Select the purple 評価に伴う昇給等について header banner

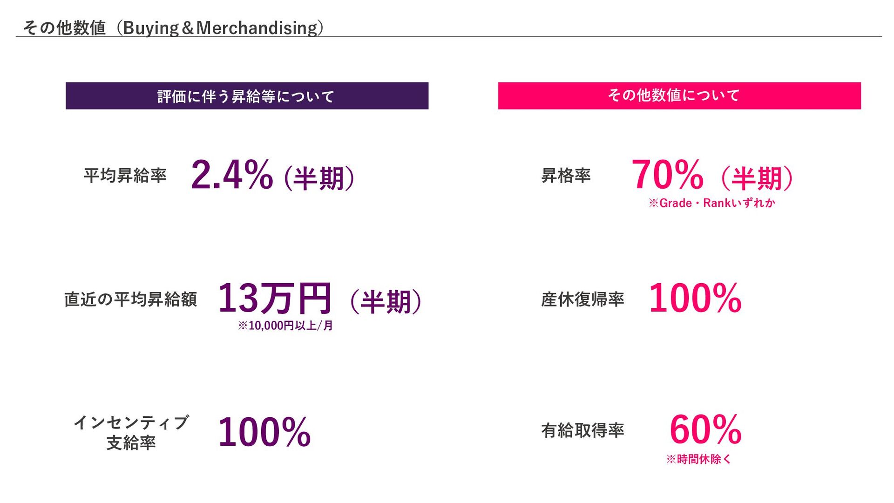tap(247, 96)
